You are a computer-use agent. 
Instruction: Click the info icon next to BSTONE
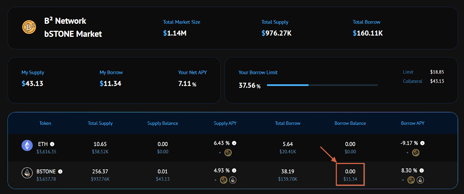click(60, 171)
